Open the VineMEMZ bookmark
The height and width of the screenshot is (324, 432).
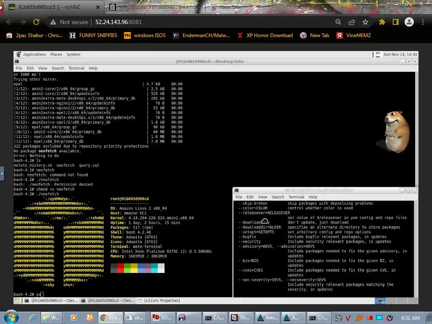pyautogui.click(x=354, y=35)
